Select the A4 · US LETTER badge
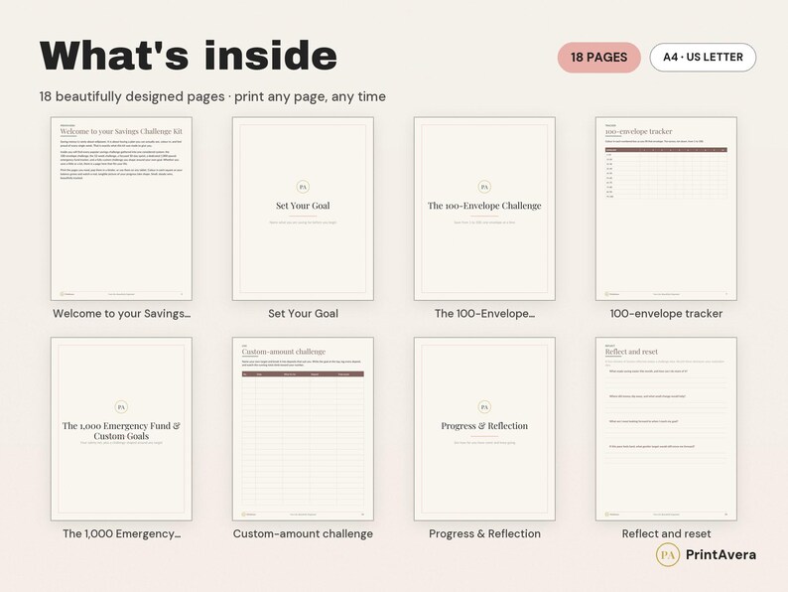 (x=703, y=58)
